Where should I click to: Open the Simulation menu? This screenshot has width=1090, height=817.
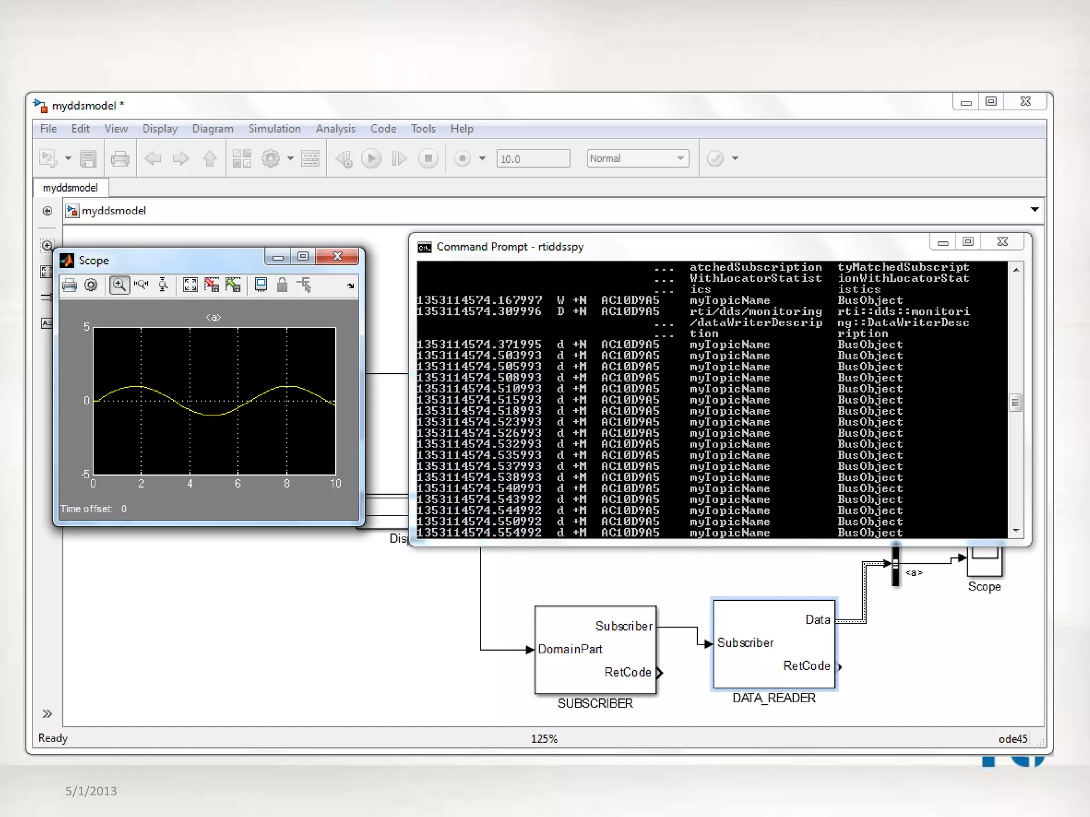click(274, 129)
